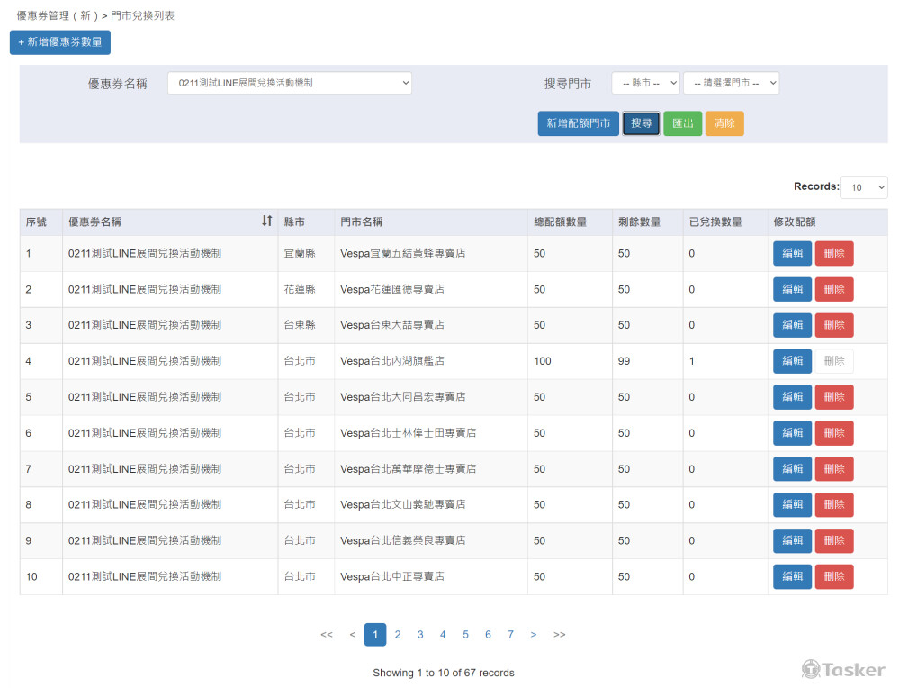
Task: Open the 請選擇門市 store dropdown
Action: point(731,83)
